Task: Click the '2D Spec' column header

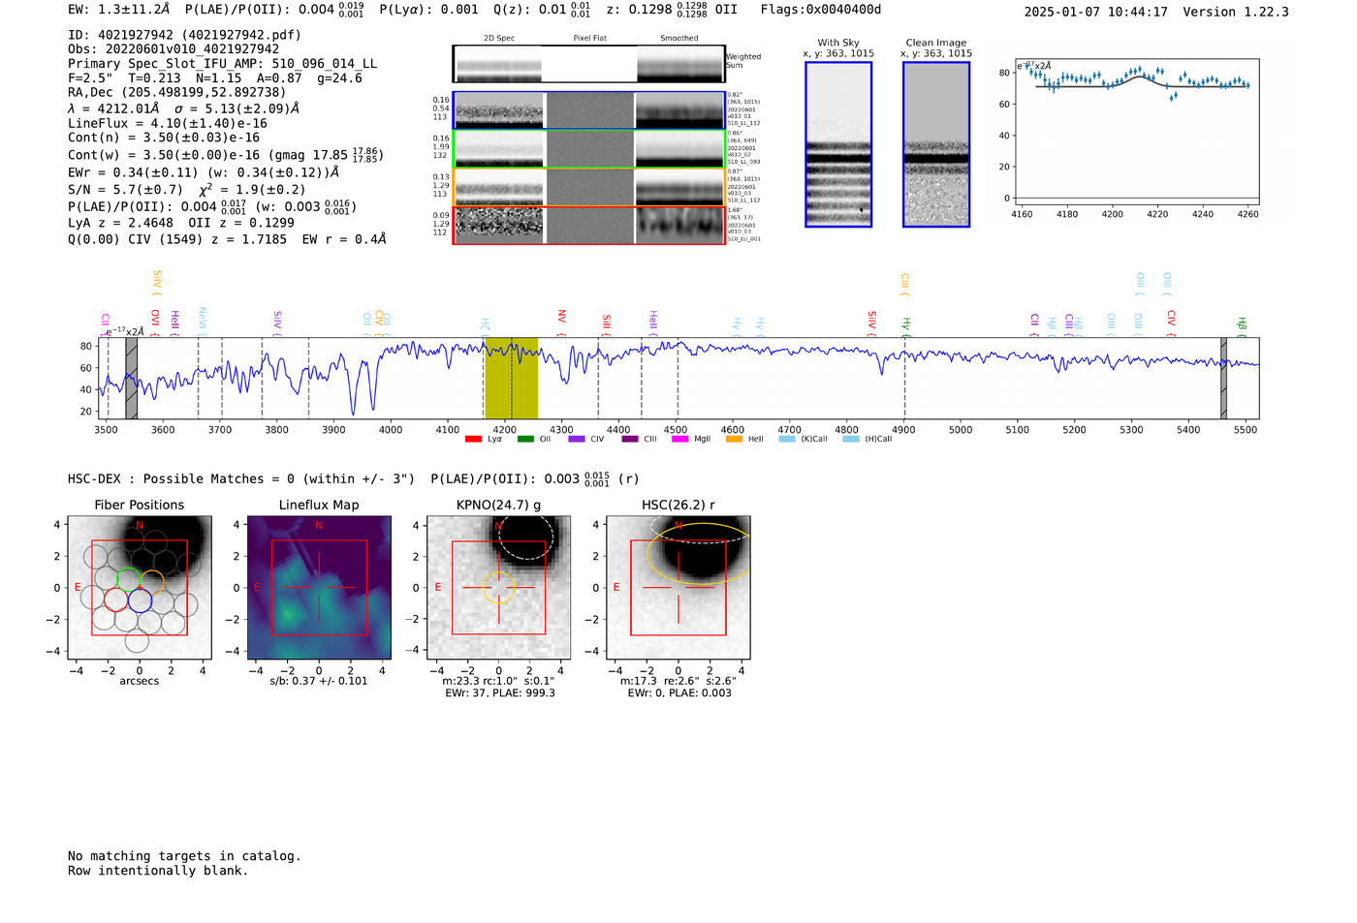Action: pyautogui.click(x=499, y=39)
